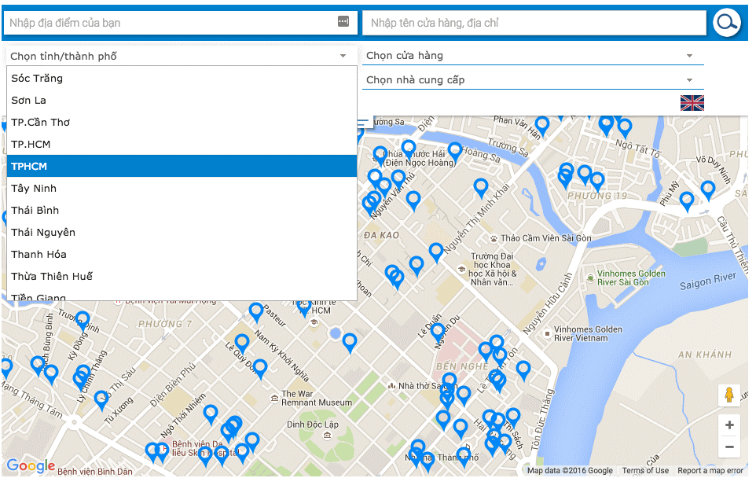
Task: Select highlighted TPHCM option
Action: (x=182, y=167)
